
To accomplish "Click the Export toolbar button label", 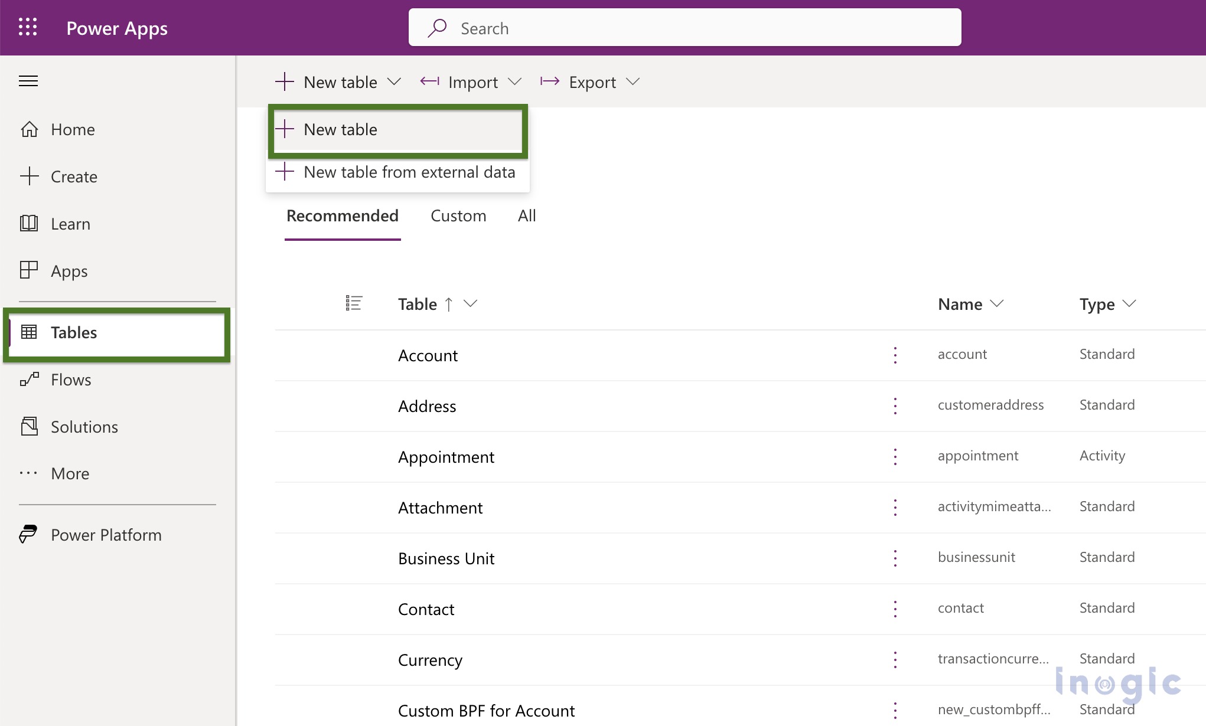I will 592,82.
